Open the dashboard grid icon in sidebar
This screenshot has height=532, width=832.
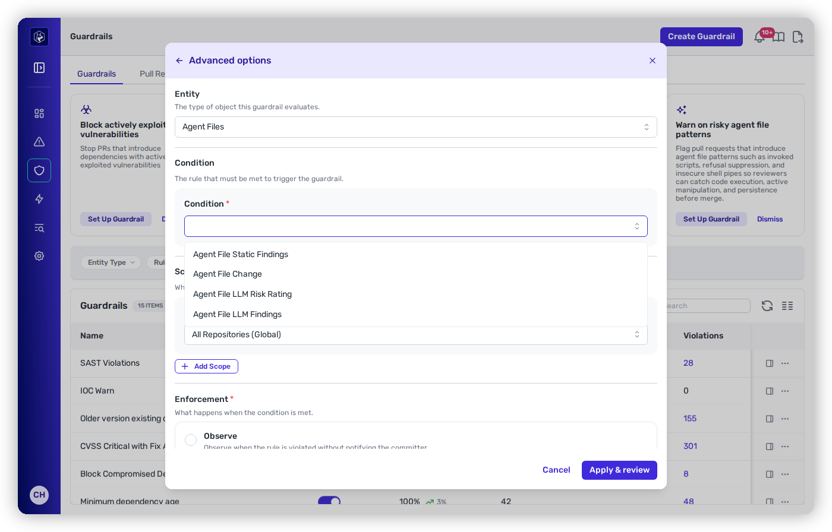(x=39, y=113)
